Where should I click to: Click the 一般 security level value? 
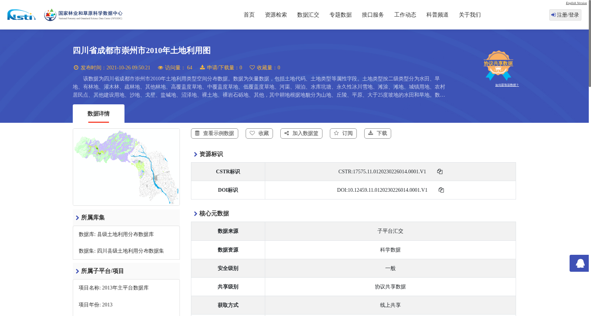[390, 268]
